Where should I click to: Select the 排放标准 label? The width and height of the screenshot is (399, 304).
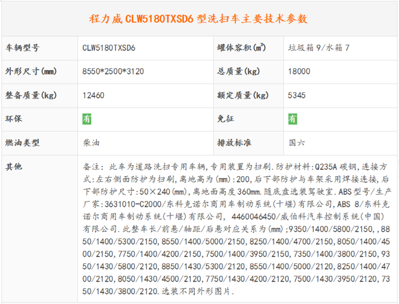234,143
